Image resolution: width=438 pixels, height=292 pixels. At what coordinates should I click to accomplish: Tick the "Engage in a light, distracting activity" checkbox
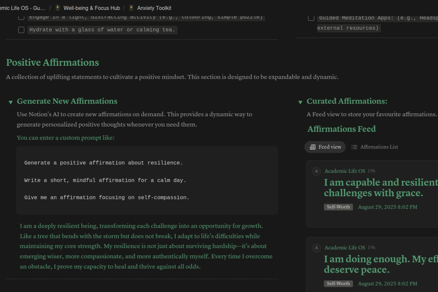21,17
